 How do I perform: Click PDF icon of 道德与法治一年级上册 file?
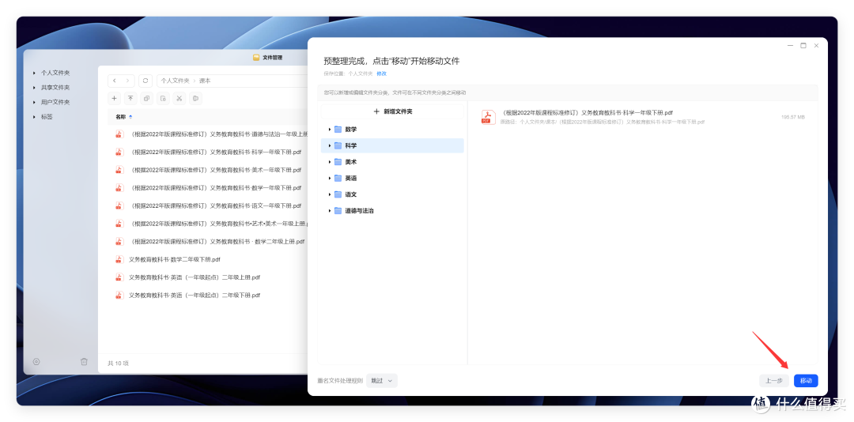[119, 134]
